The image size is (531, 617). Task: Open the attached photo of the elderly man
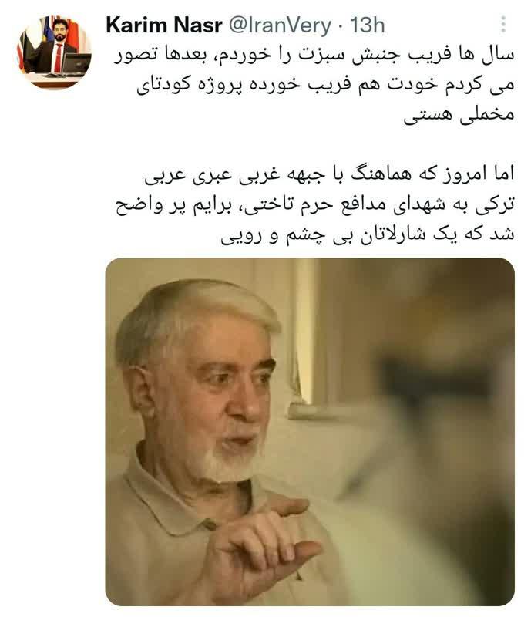pos(310,432)
